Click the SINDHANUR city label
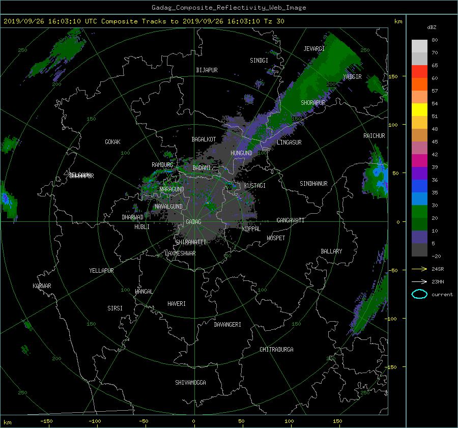Viewport: 458px width, 428px height. 313,184
